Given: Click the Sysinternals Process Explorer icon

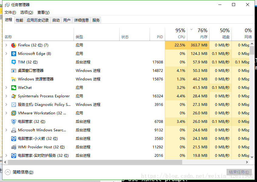Looking at the screenshot, I should (x=14, y=96).
